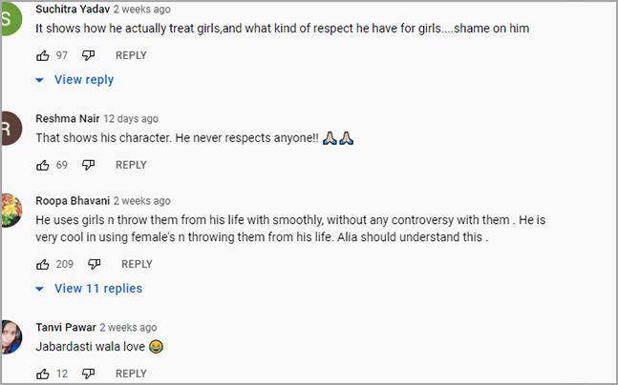Dislike Reshma Nair's comment
This screenshot has height=385, width=618.
(x=88, y=165)
